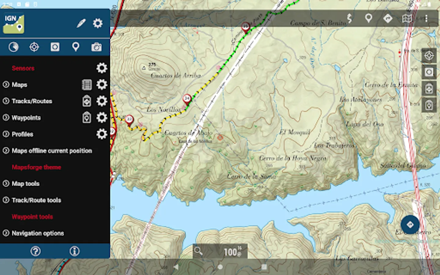Viewport: 440px width, 275px height.
Task: Open the Tracks/Routes clipboard icon
Action: click(x=87, y=101)
